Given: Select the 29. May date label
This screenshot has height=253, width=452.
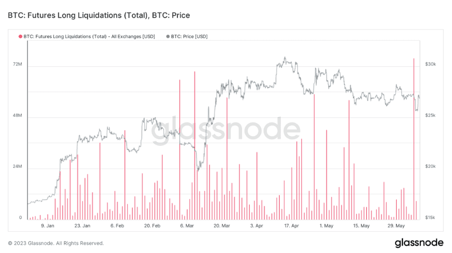Looking at the screenshot, I should pyautogui.click(x=397, y=226).
